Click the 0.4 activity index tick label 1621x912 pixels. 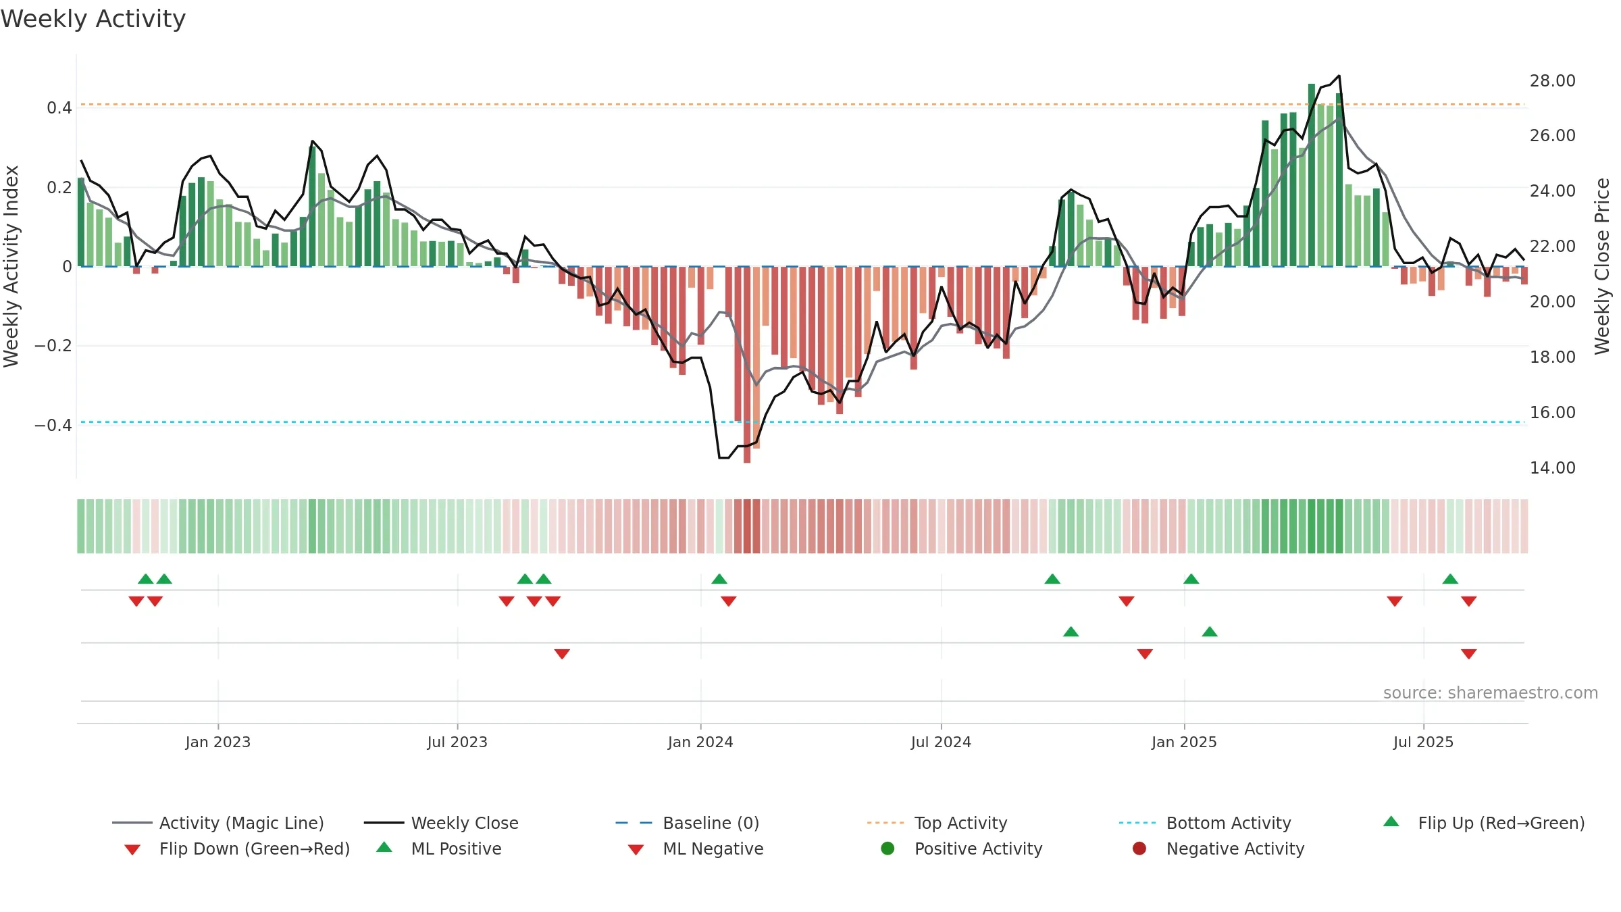pyautogui.click(x=59, y=107)
